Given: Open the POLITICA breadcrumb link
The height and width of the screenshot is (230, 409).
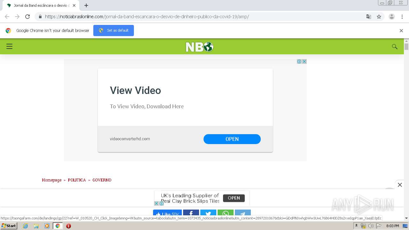Looking at the screenshot, I should (x=77, y=180).
